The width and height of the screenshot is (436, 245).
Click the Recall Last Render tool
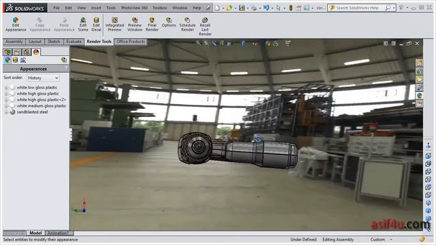[205, 27]
